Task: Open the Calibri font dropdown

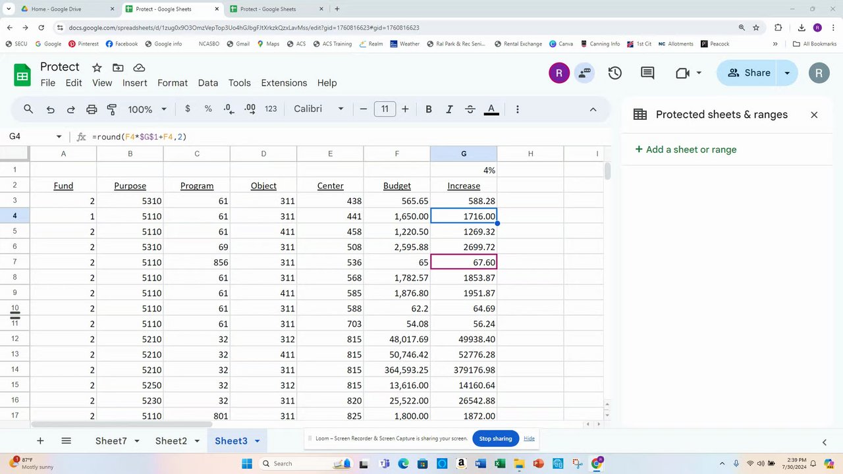Action: pos(319,109)
